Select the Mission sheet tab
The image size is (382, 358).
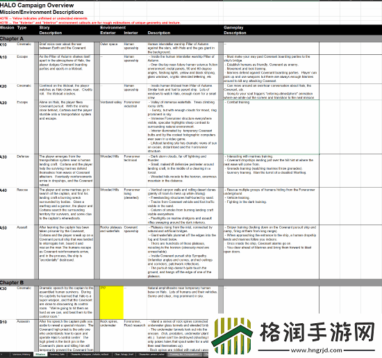[x=40, y=355]
